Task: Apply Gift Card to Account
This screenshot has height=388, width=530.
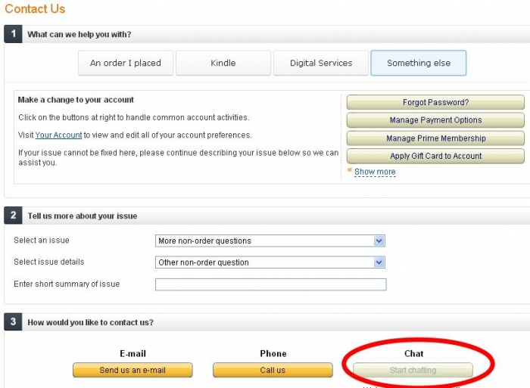Action: pyautogui.click(x=435, y=156)
